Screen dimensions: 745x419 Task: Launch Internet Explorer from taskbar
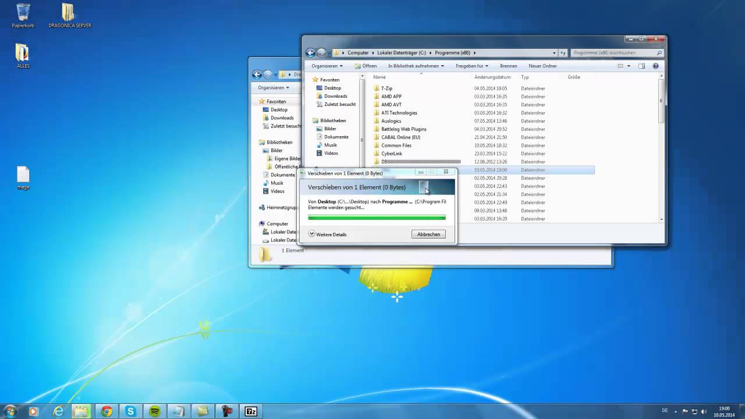pyautogui.click(x=58, y=411)
